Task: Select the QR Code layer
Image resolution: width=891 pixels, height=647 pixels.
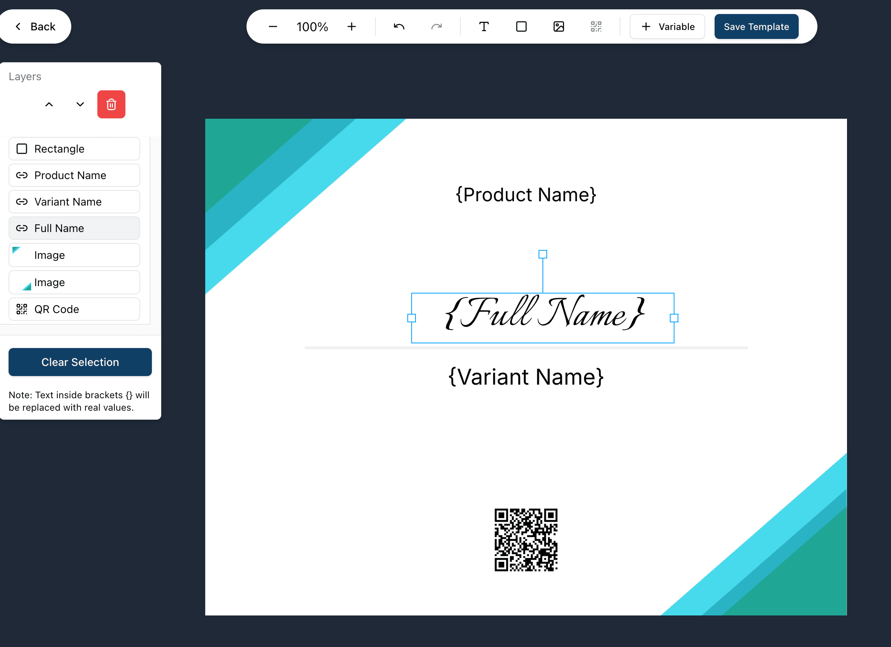Action: (74, 309)
